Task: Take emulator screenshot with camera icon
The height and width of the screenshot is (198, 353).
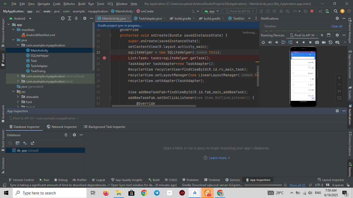Action: [x=317, y=42]
